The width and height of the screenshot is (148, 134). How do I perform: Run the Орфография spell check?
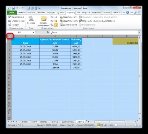pyautogui.click(x=16, y=17)
